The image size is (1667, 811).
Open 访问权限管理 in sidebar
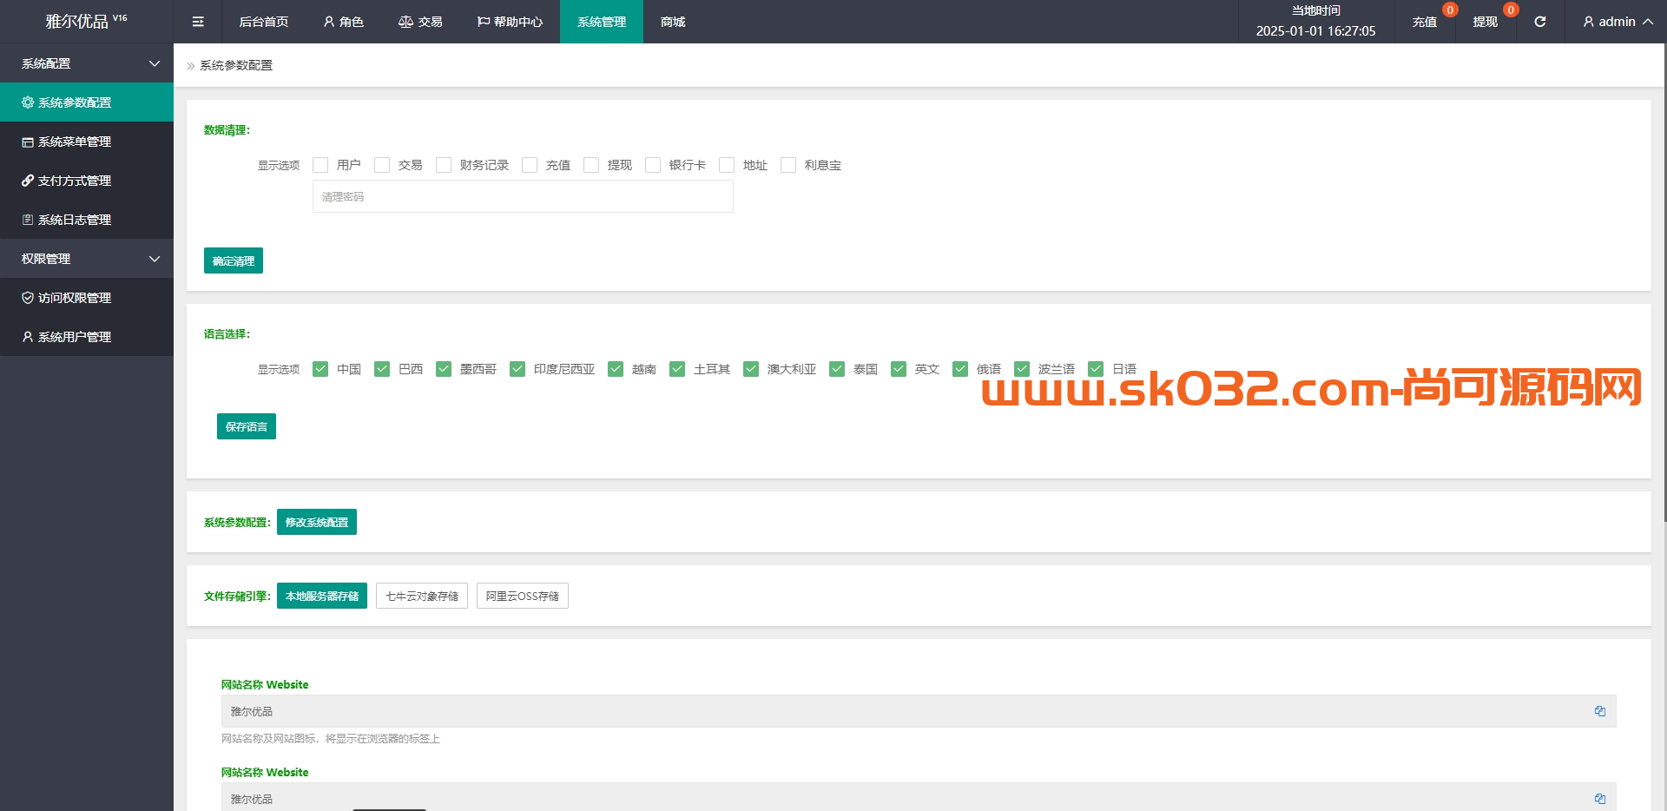87,298
